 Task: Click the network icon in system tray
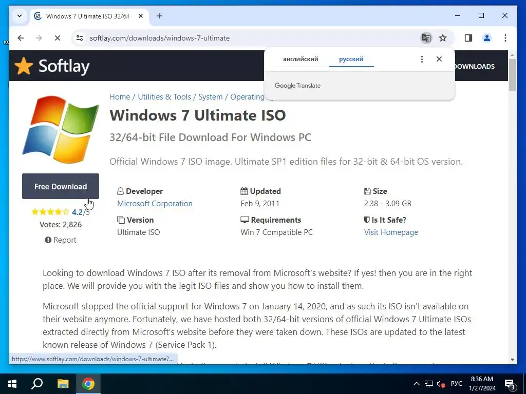coord(428,384)
